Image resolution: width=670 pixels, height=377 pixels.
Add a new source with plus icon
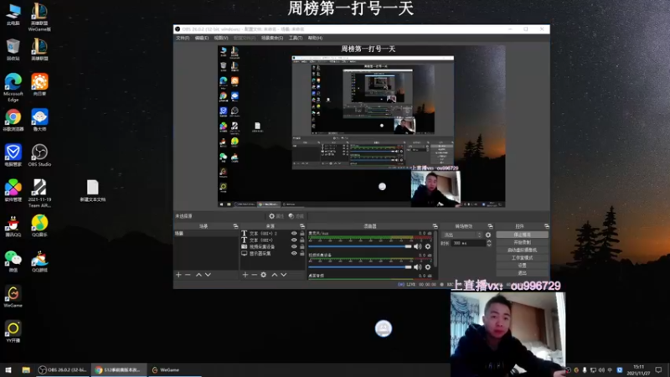click(245, 275)
